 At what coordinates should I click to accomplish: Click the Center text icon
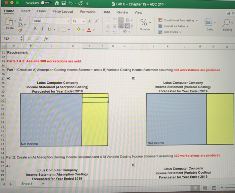click(114, 26)
